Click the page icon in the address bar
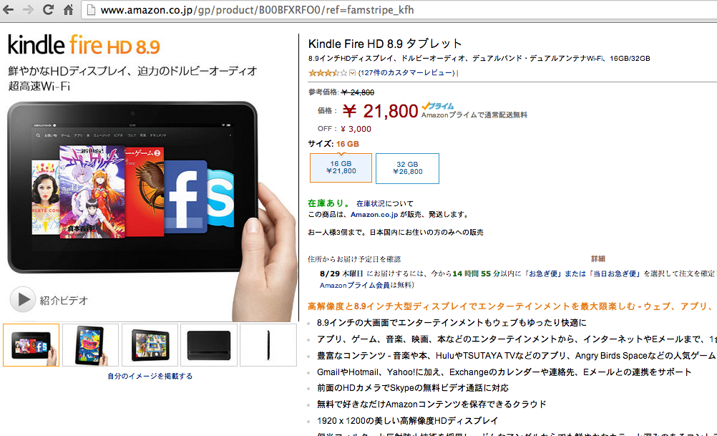 pos(91,10)
